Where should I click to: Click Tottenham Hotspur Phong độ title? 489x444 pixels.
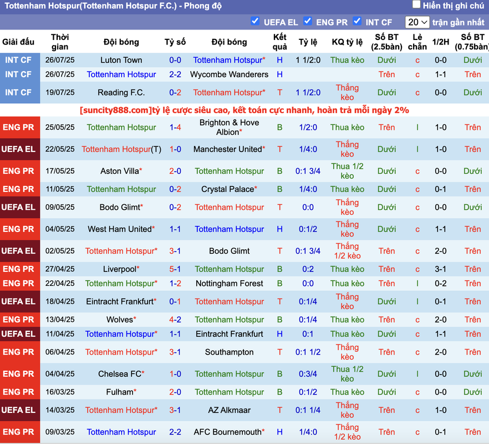pos(113,6)
